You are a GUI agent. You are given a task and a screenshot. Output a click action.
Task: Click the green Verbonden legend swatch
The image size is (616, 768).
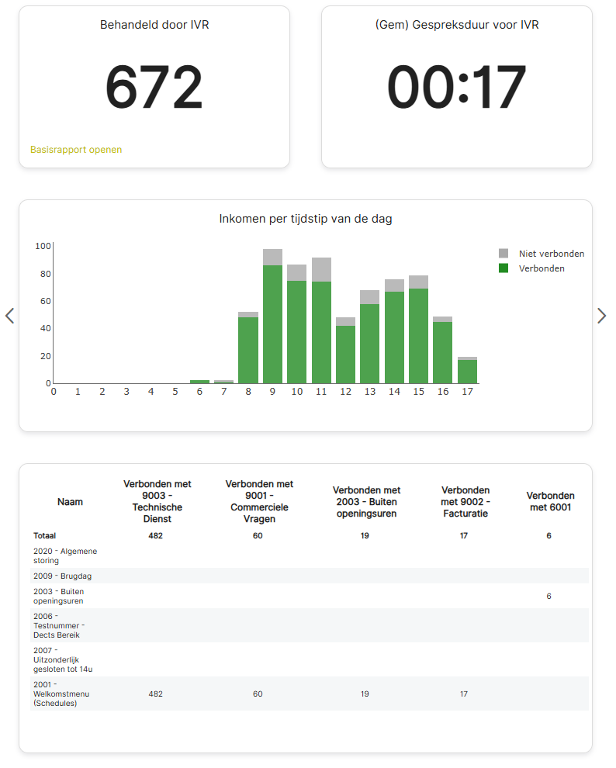504,268
